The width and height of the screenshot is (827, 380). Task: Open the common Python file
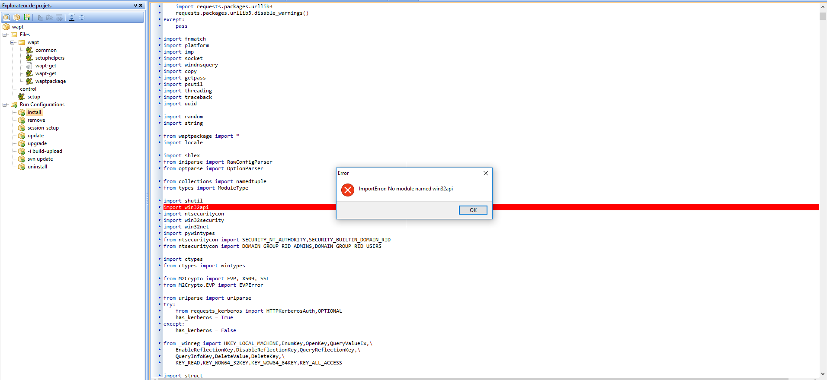coord(46,50)
